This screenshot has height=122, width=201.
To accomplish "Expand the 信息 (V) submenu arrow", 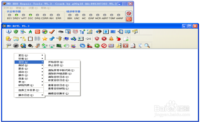I will (42, 78).
